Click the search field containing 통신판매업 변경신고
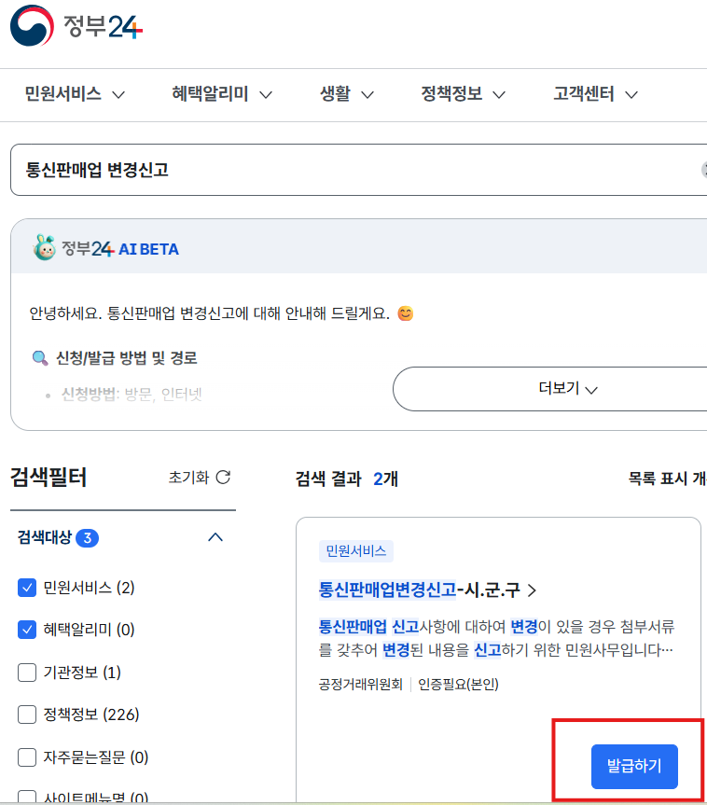707x805 pixels. pos(358,170)
